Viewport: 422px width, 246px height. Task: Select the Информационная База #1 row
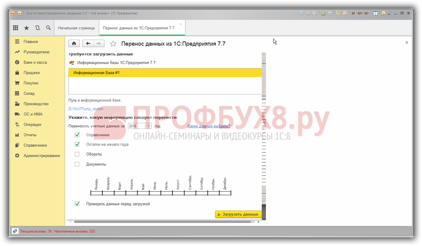click(165, 73)
